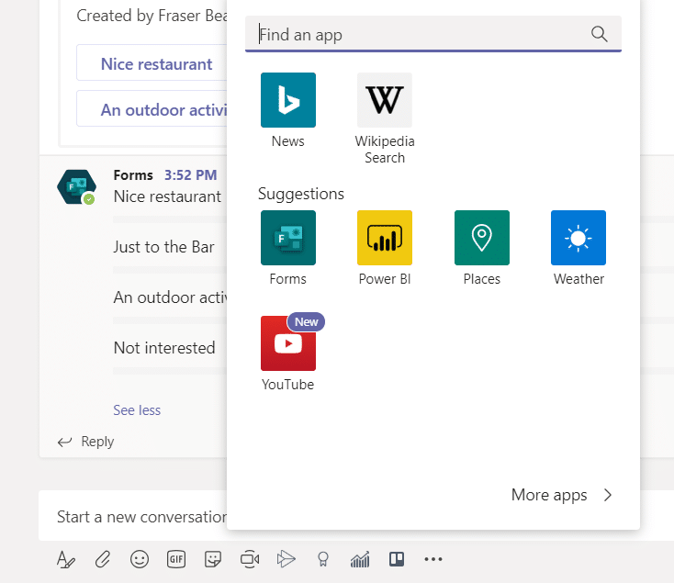The image size is (674, 583).
Task: Open the emoji picker
Action: 140,558
